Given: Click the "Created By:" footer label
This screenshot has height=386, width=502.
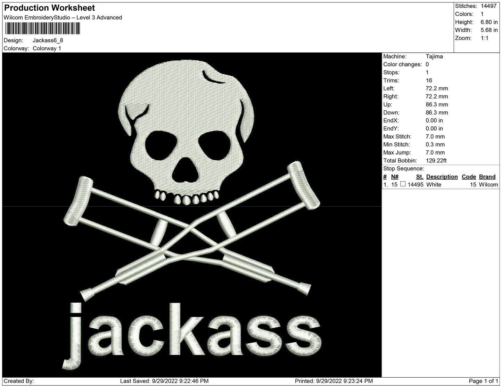Looking at the screenshot, I should 19,381.
